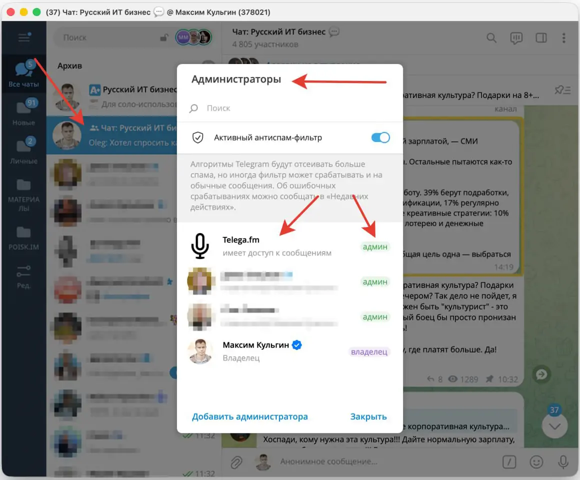This screenshot has height=480, width=580.
Task: Open bot commands slash icon
Action: (x=509, y=462)
